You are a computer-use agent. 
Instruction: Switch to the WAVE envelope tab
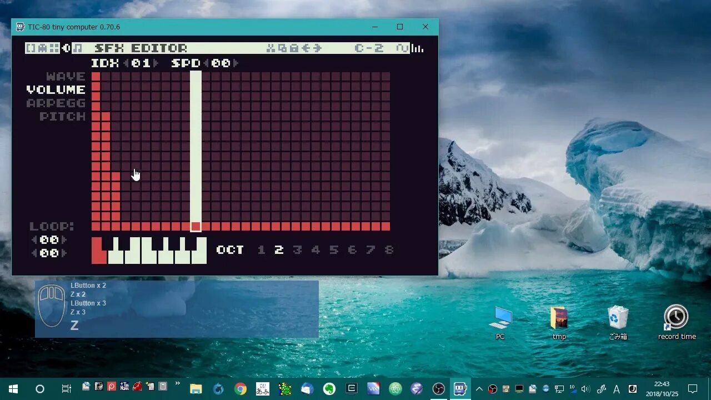click(x=66, y=77)
